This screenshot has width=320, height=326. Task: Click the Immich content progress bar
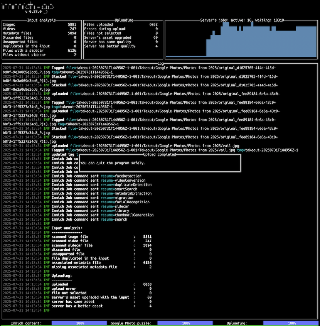tap(80, 323)
